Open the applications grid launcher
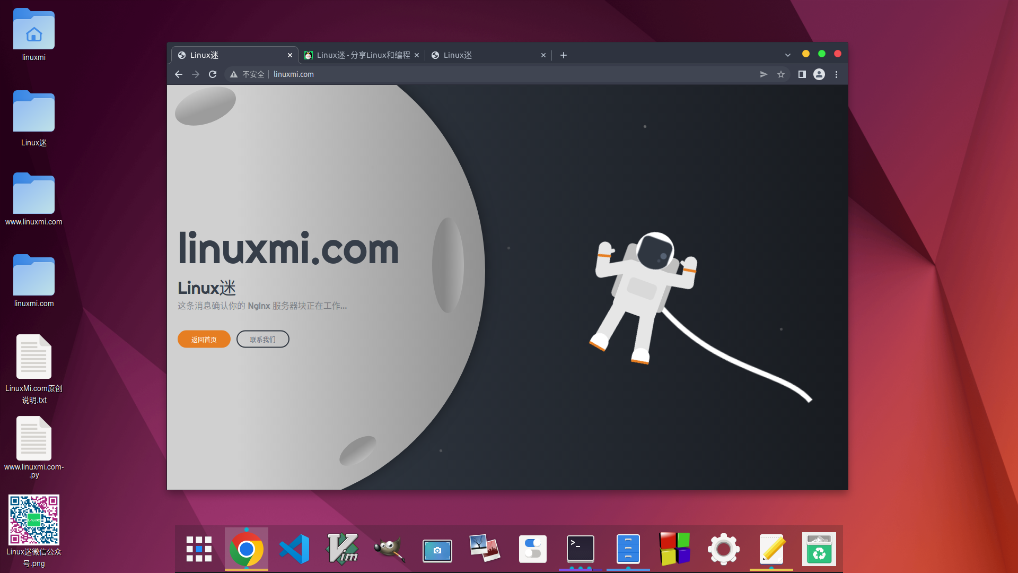Image resolution: width=1018 pixels, height=573 pixels. 199,549
